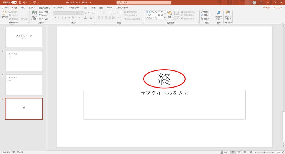Select the triangle shape in gallery

coord(150,15)
